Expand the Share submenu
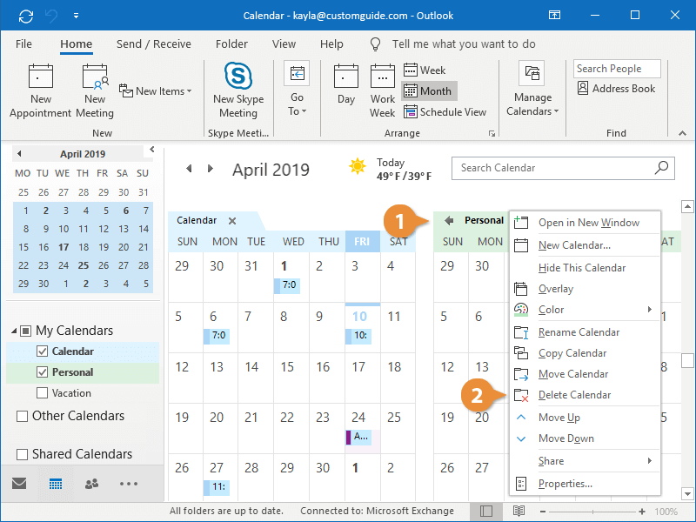Screen dimensions: 696x522 pyautogui.click(x=585, y=461)
